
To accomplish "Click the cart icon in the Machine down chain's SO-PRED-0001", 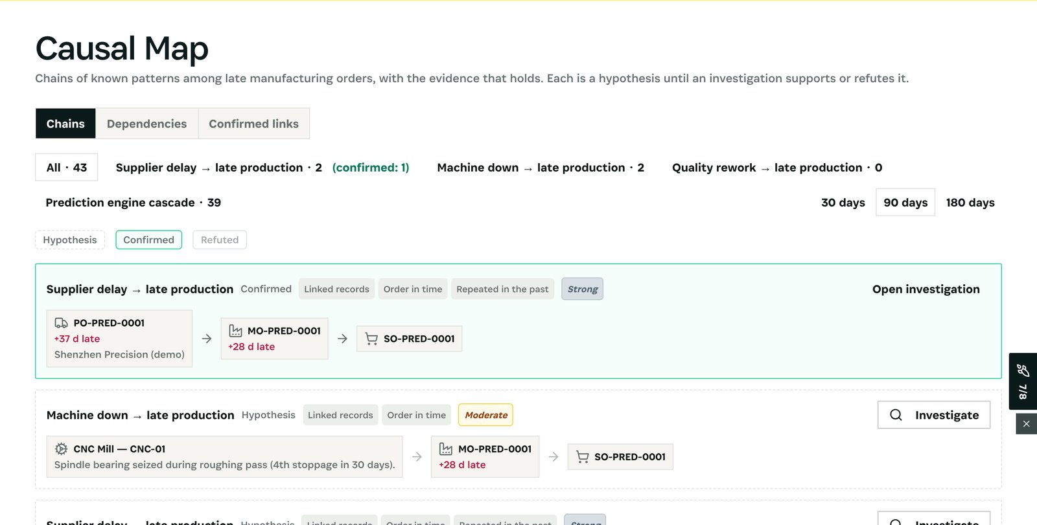I will click(583, 457).
